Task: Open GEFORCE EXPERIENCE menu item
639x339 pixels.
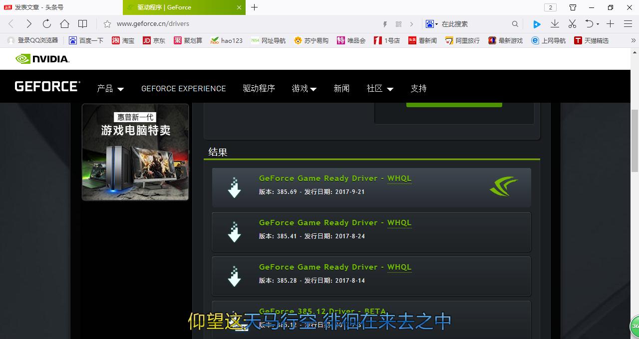Action: [183, 89]
